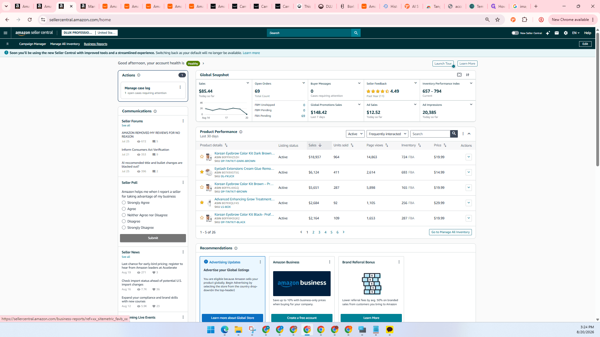
Task: Click Actions info icon
Action: pyautogui.click(x=139, y=75)
